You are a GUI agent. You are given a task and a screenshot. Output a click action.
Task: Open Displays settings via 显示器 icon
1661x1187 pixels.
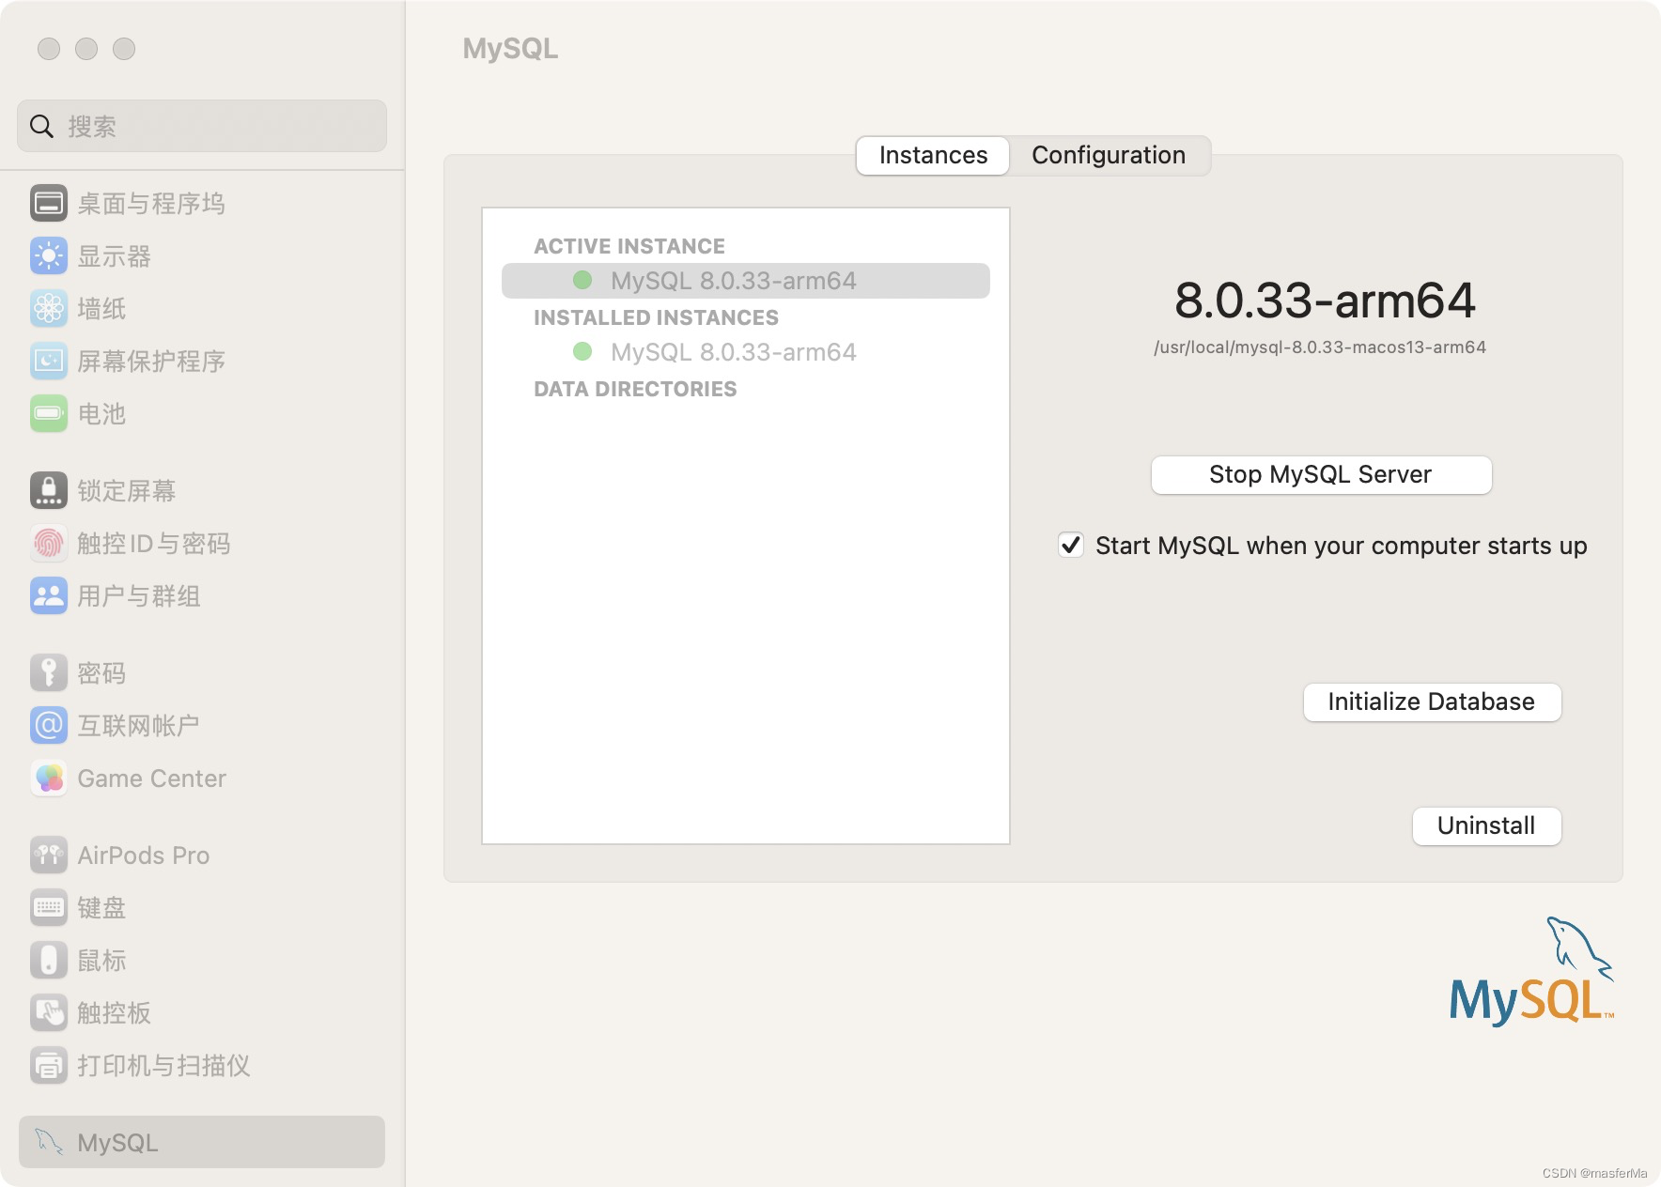point(48,255)
